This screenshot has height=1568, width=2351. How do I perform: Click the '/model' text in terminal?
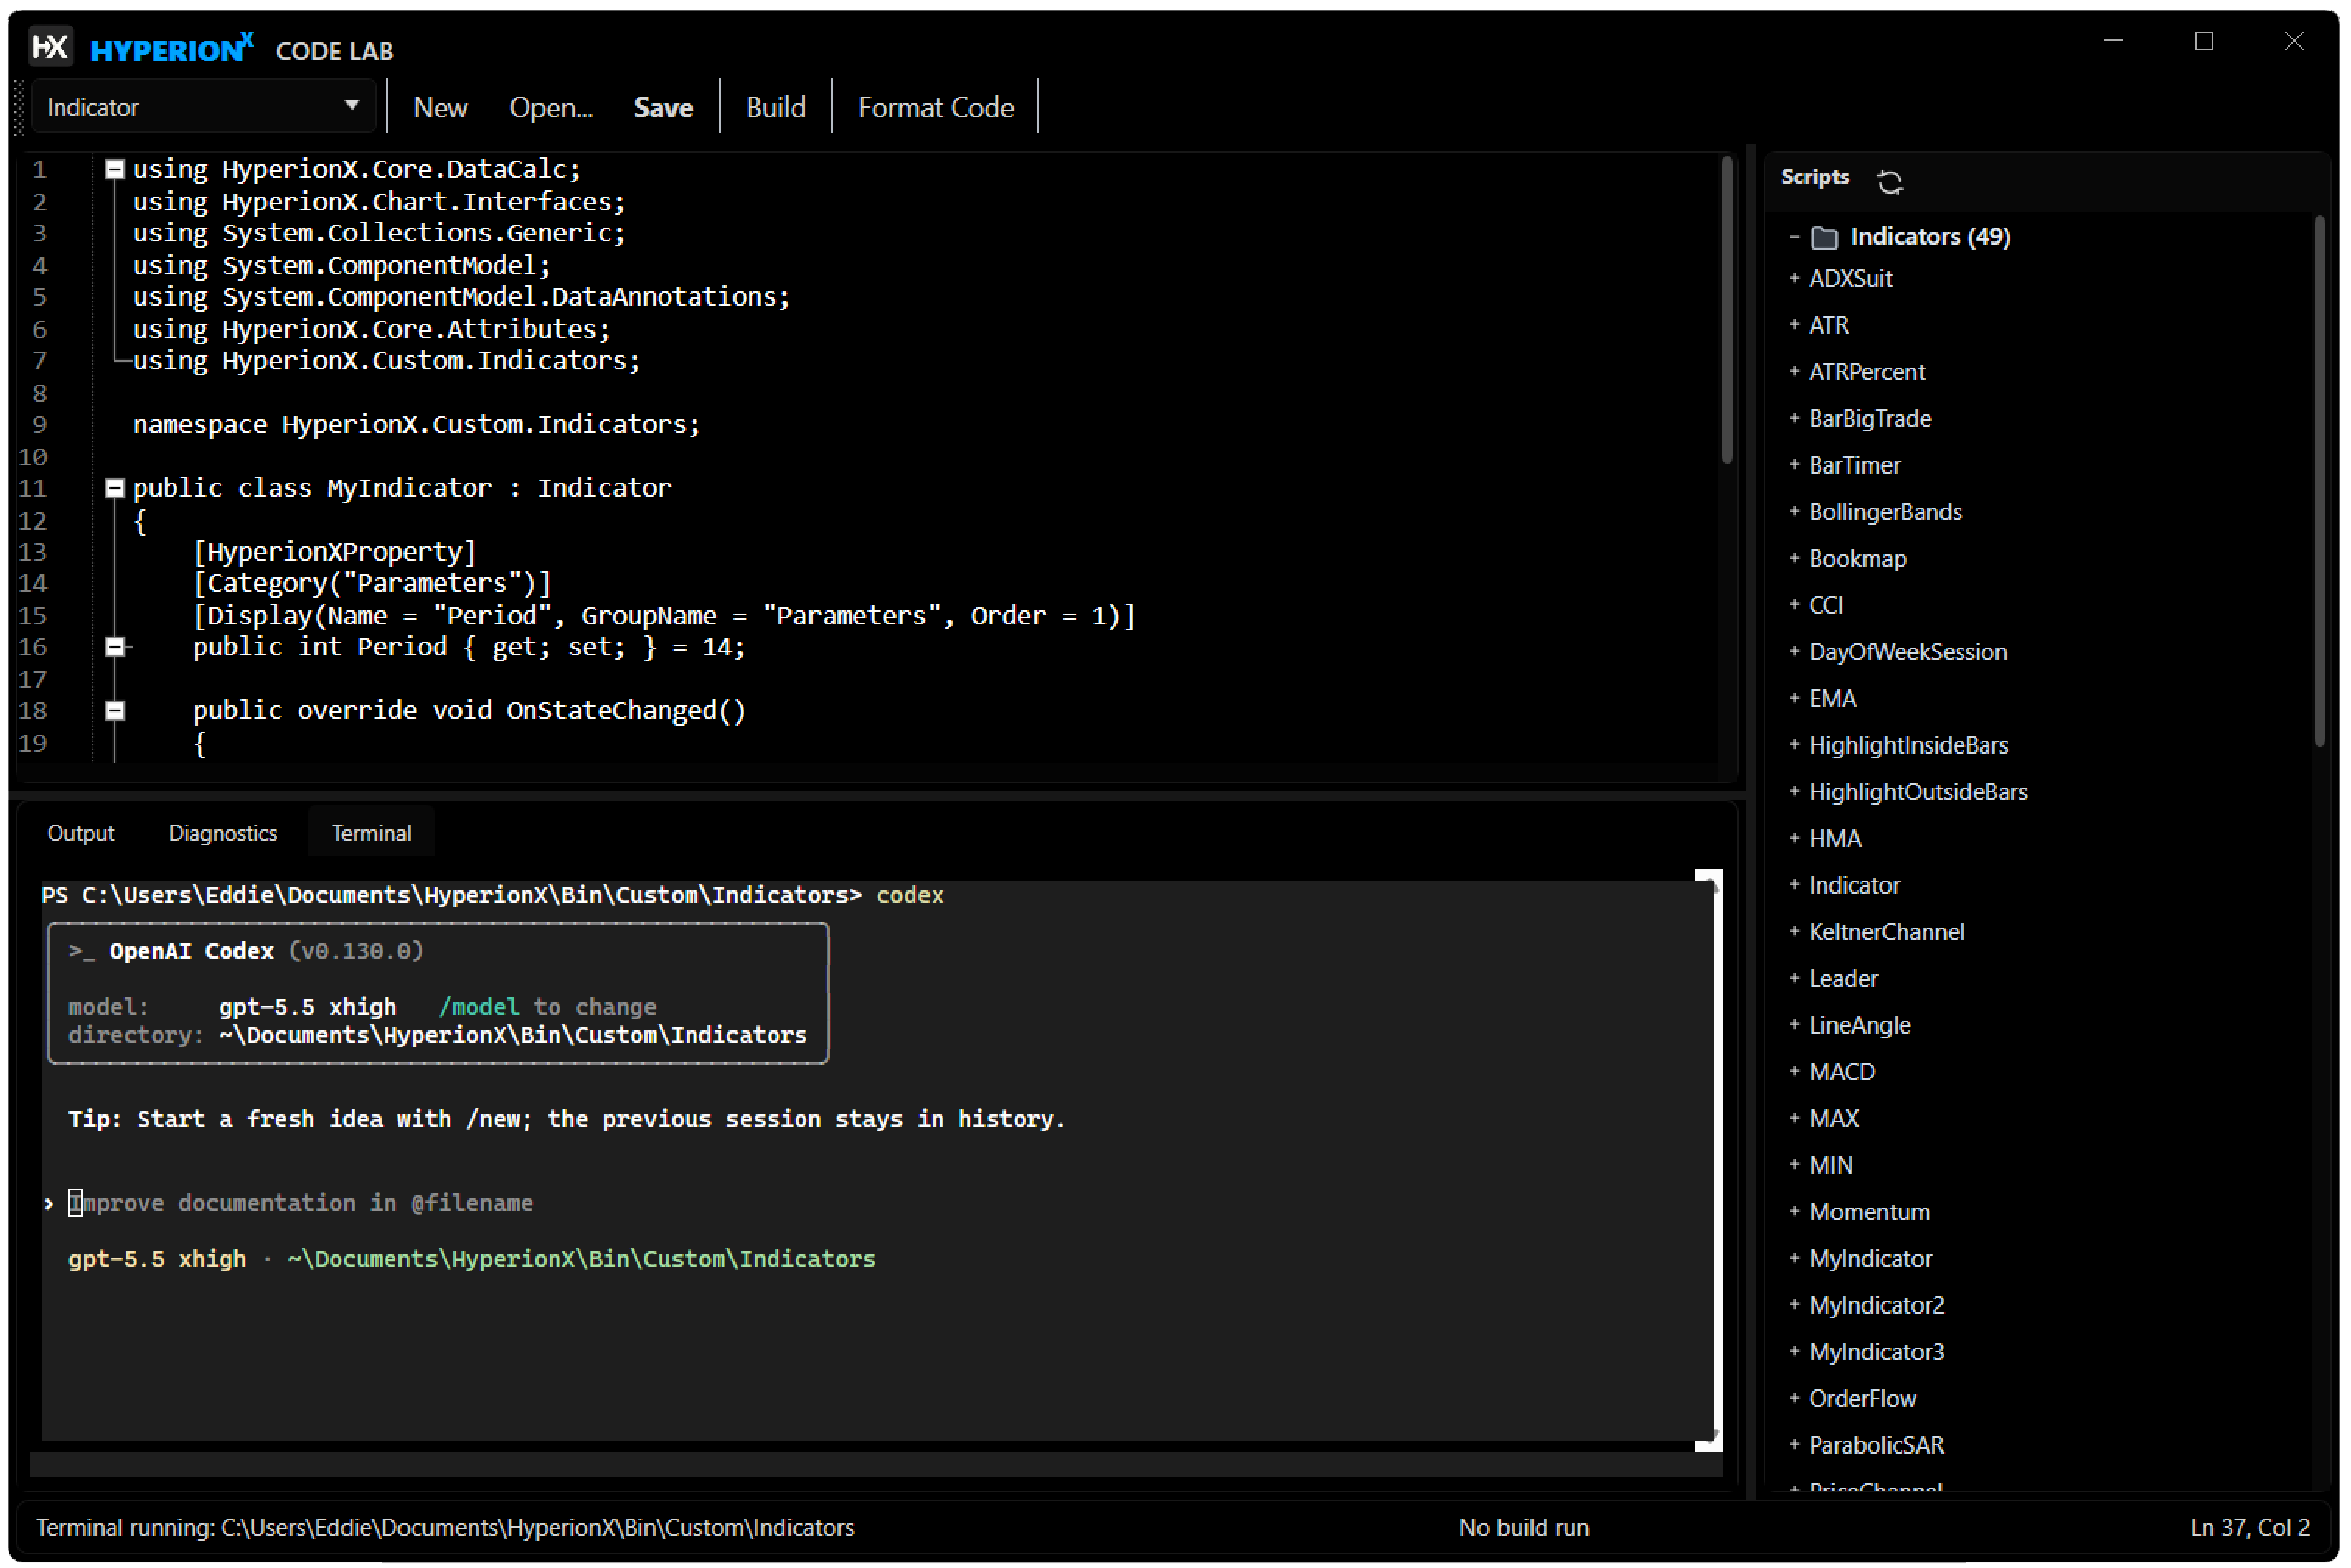tap(478, 1007)
